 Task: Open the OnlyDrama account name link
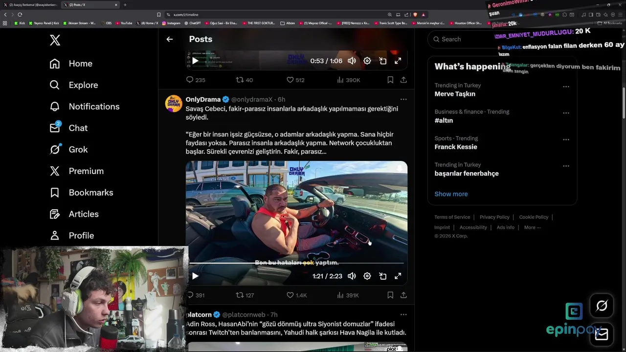(x=203, y=99)
